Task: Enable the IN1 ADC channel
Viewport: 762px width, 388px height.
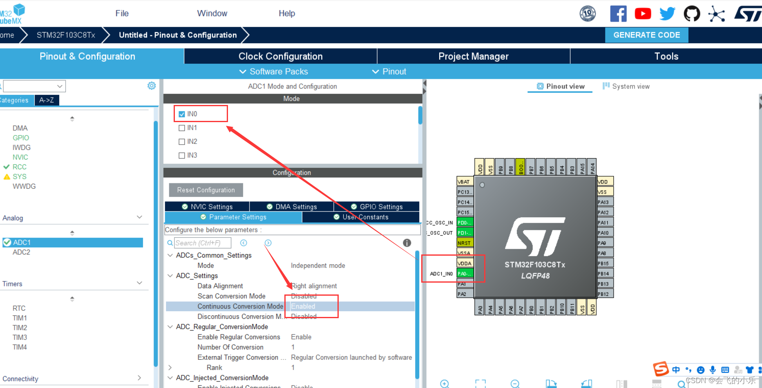Action: [x=182, y=127]
